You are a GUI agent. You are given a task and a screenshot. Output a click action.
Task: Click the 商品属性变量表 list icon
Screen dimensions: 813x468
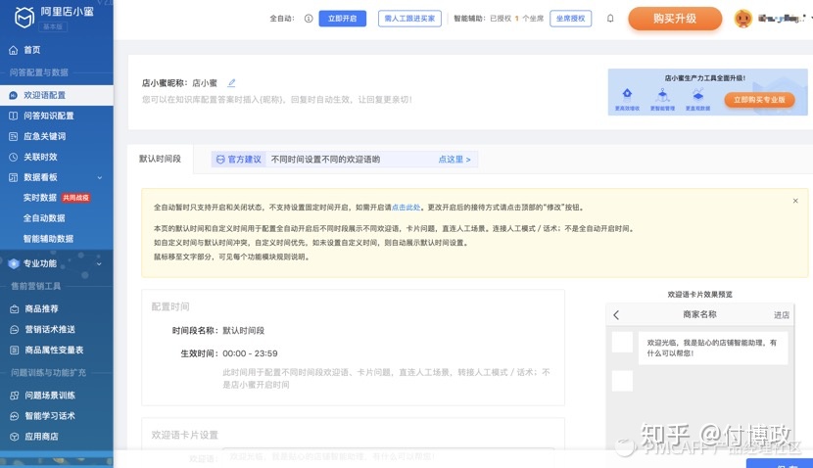tap(15, 350)
